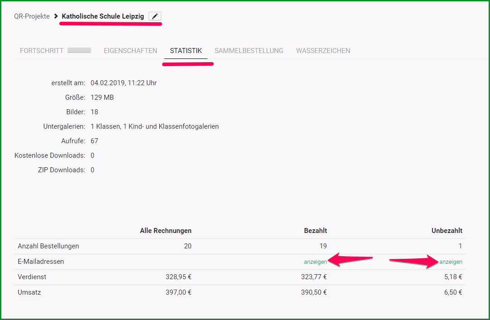Viewport: 490px width, 320px height.
Task: Switch to the Eigenschaften tab
Action: click(130, 51)
